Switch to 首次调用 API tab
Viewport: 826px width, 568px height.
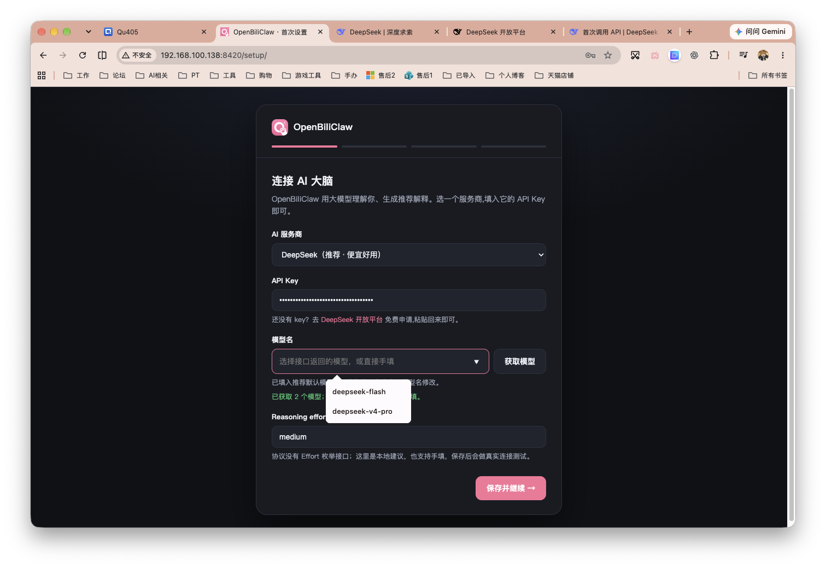point(620,32)
